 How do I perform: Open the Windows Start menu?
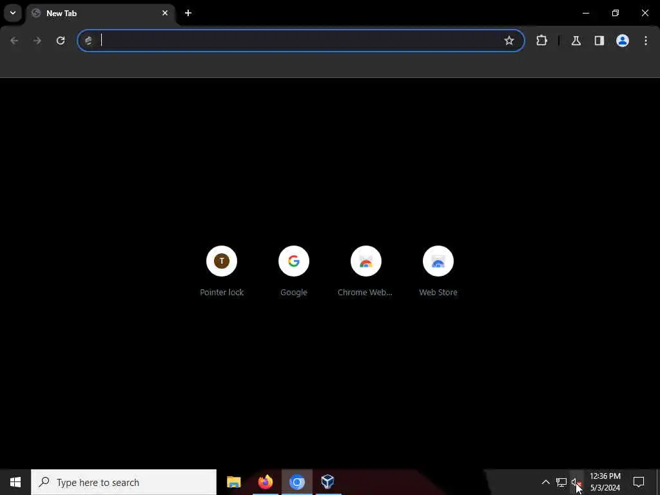coord(15,482)
